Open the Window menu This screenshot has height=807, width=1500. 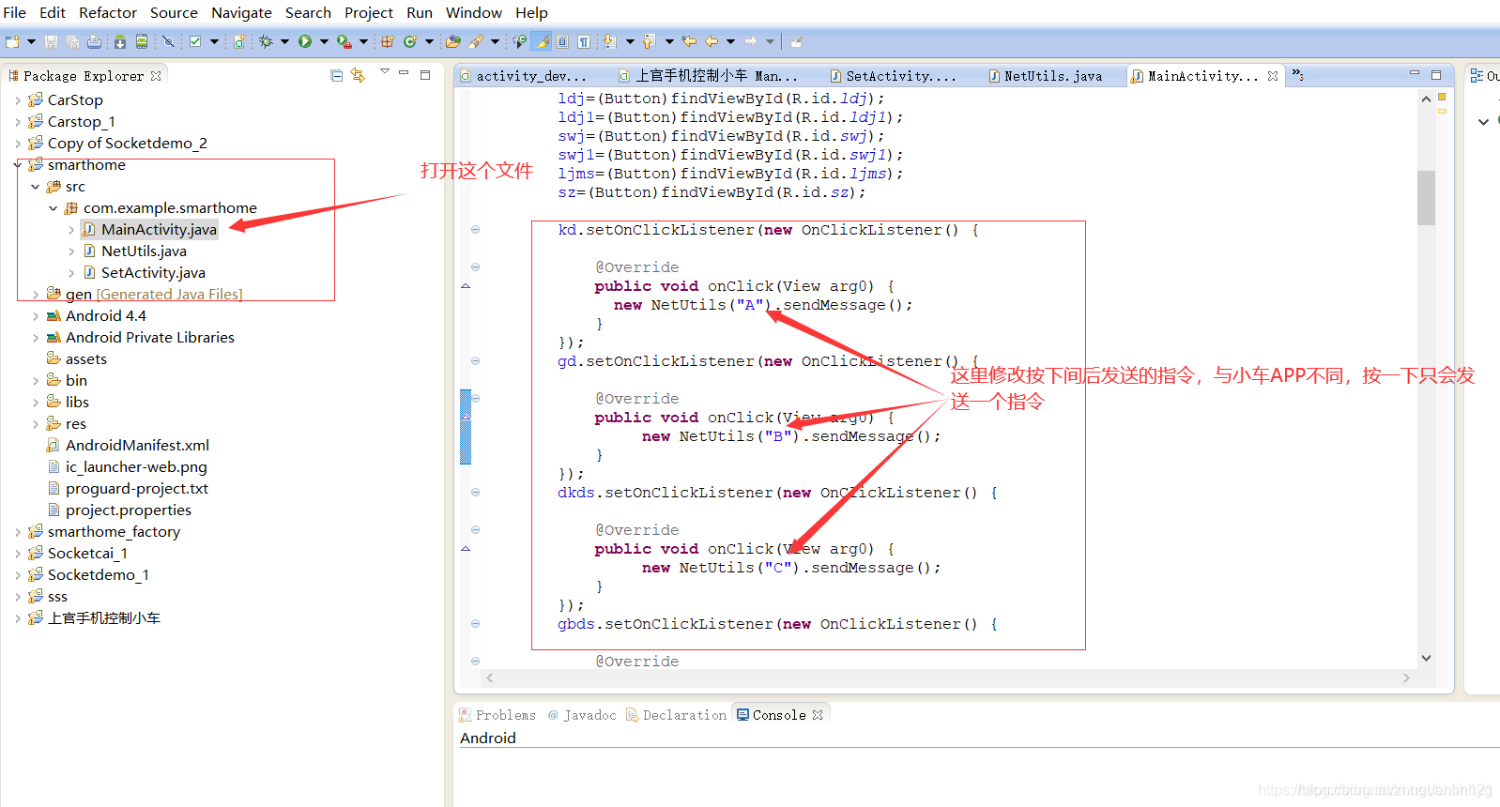click(x=473, y=12)
